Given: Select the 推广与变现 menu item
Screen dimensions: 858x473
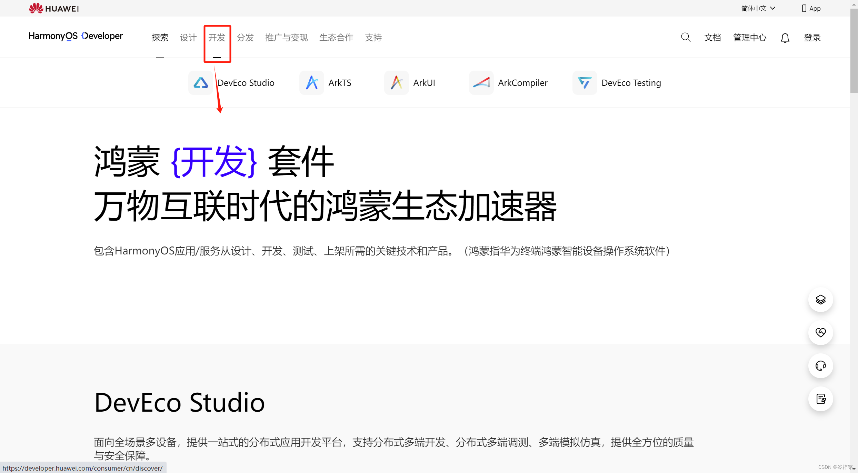Looking at the screenshot, I should click(x=286, y=37).
